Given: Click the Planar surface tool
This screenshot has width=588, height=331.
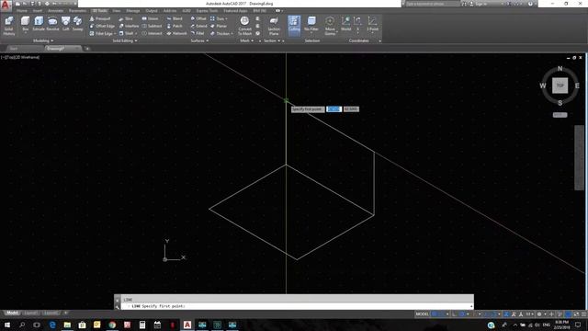Looking at the screenshot, I should click(219, 26).
